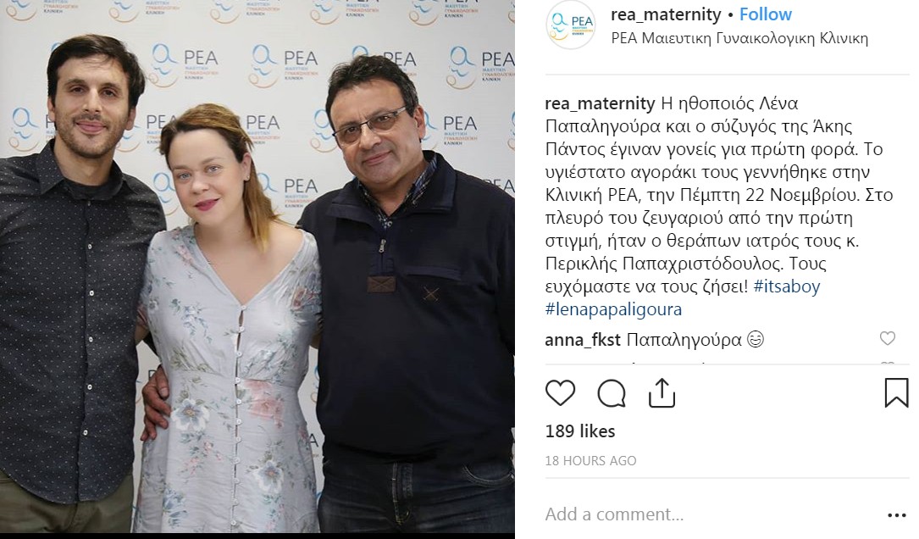
Task: Open the #itsaboy hashtag
Action: coord(787,286)
